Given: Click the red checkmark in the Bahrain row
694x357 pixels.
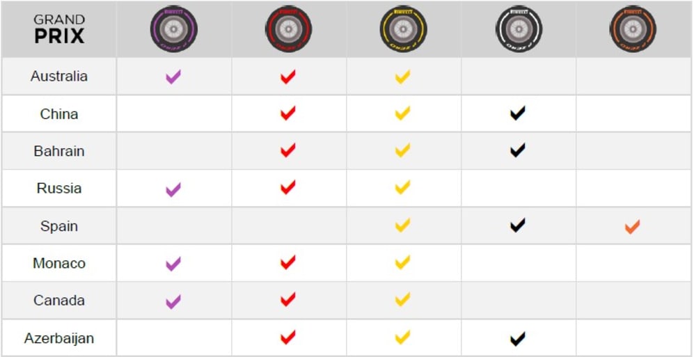Looking at the screenshot, I should pos(287,150).
